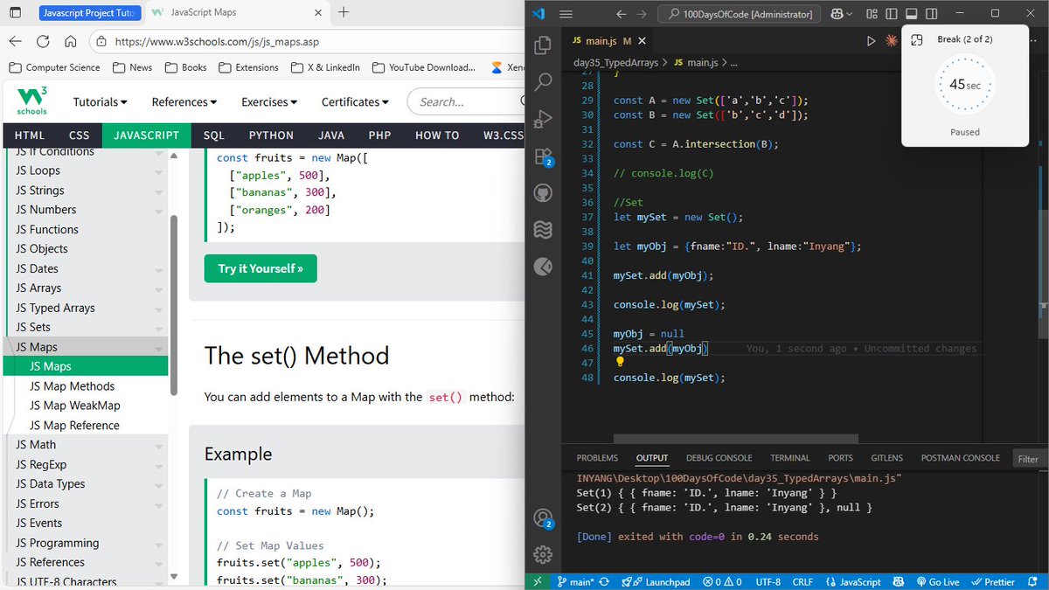Expand the JS Strings sidebar arrow
This screenshot has width=1049, height=590.
coord(159,191)
